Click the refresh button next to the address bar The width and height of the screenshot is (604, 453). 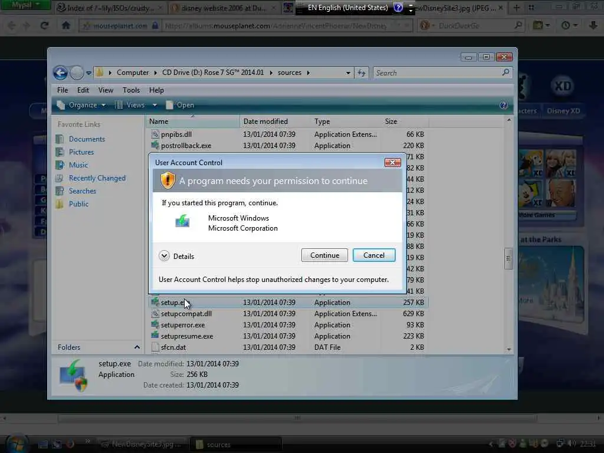coord(362,73)
